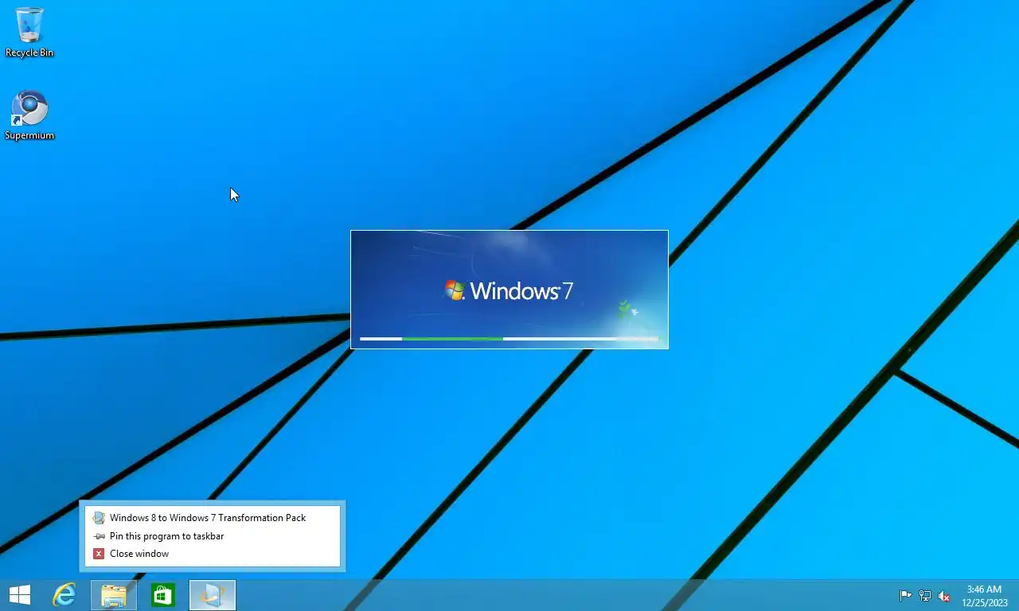
Task: Open the Windows Store taskbar icon
Action: coord(163,595)
